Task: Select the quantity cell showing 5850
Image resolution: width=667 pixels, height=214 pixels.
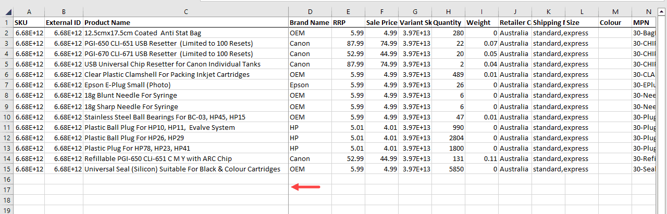Action: (x=448, y=169)
